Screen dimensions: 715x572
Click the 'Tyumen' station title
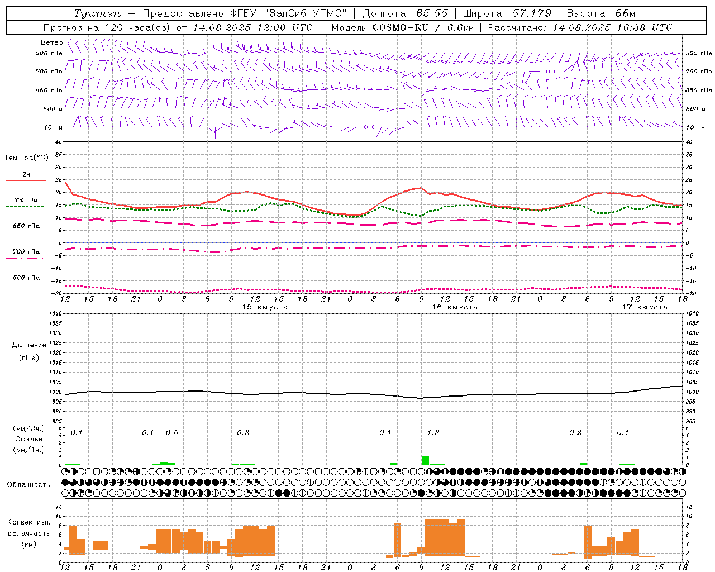point(97,13)
